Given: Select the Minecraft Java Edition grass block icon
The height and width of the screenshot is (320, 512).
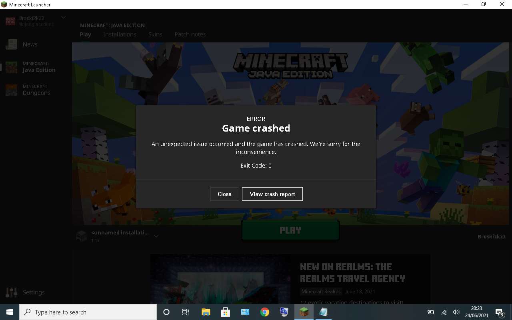Looking at the screenshot, I should (11, 67).
